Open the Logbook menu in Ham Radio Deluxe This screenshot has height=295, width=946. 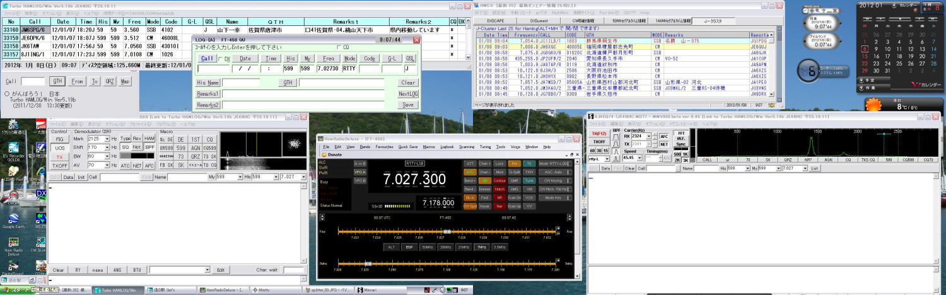click(447, 147)
